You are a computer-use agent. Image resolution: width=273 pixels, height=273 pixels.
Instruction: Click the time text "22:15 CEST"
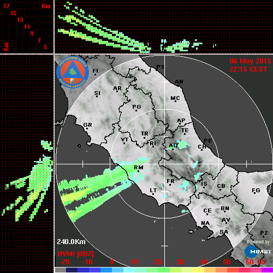[248, 69]
